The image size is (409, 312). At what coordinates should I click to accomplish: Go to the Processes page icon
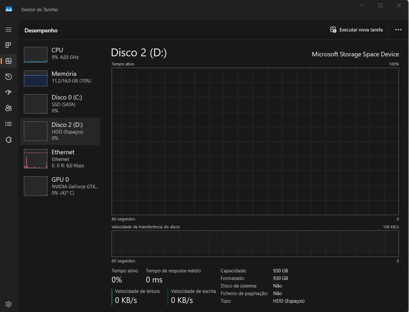tap(8, 45)
